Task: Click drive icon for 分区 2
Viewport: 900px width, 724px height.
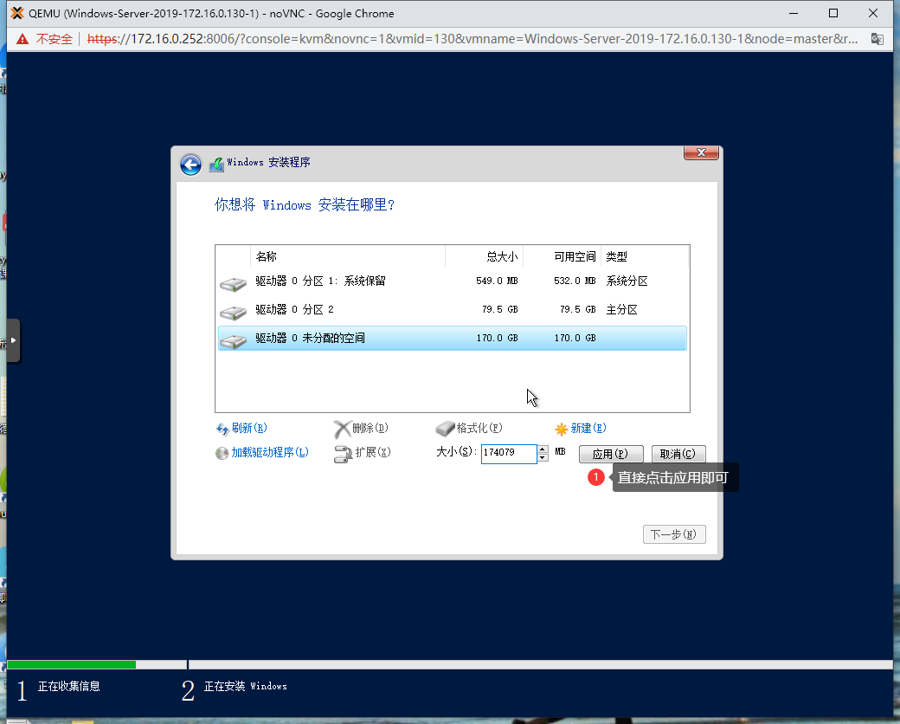Action: pos(233,313)
